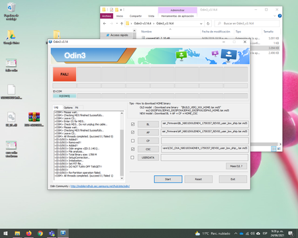This screenshot has width=298, height=238.
Task: Go back in the File Explorer window
Action: pos(105,23)
